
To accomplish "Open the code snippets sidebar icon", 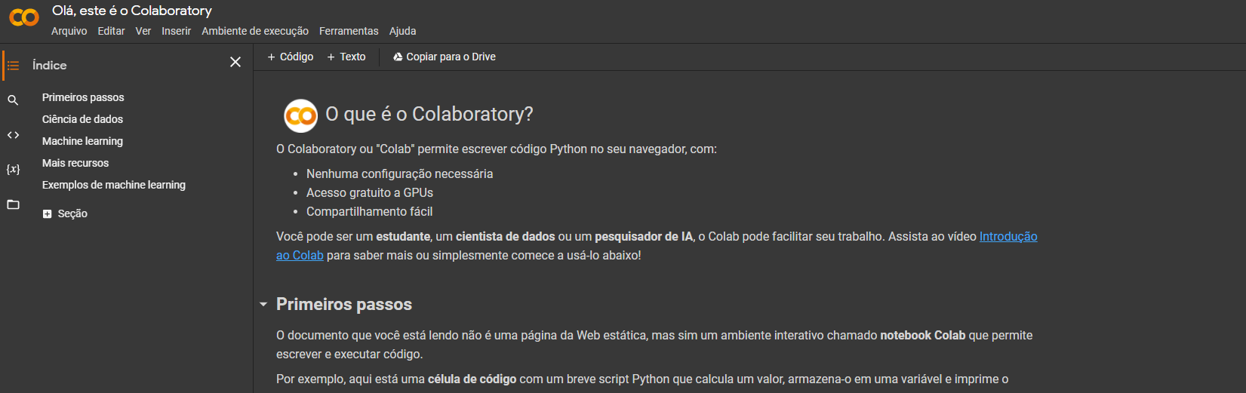I will [13, 135].
